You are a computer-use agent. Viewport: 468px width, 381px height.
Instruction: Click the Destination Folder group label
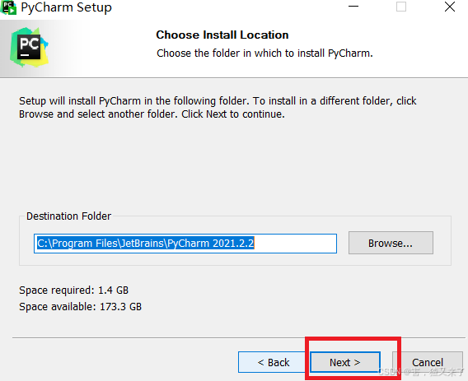click(x=68, y=216)
